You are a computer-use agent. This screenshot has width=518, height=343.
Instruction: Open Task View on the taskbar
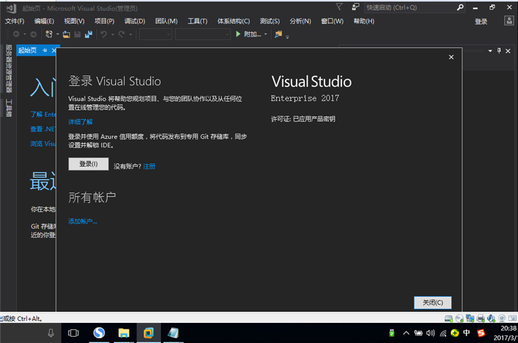point(73,333)
